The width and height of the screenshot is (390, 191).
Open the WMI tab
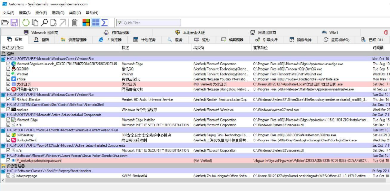331,33
